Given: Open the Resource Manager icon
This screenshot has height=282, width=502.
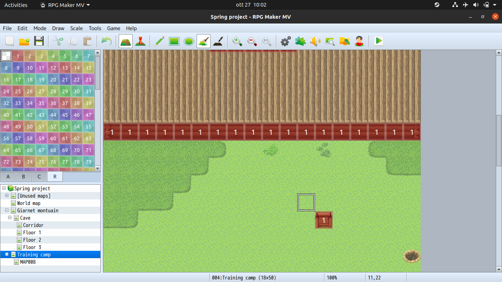Looking at the screenshot, I should pos(345,41).
